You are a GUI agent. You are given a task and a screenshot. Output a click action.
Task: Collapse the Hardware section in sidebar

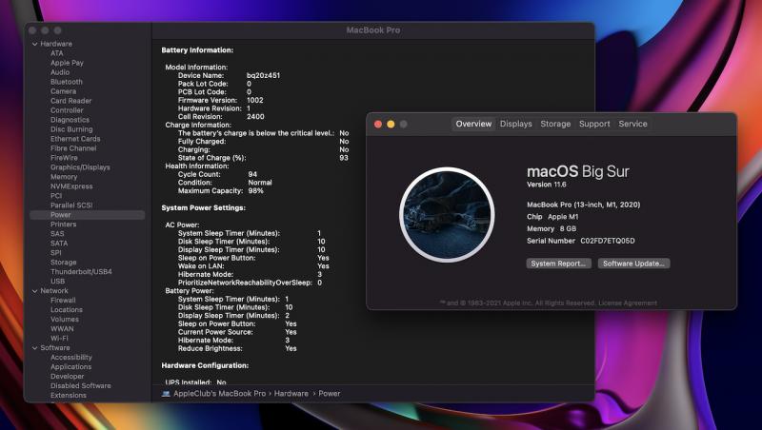coord(35,44)
